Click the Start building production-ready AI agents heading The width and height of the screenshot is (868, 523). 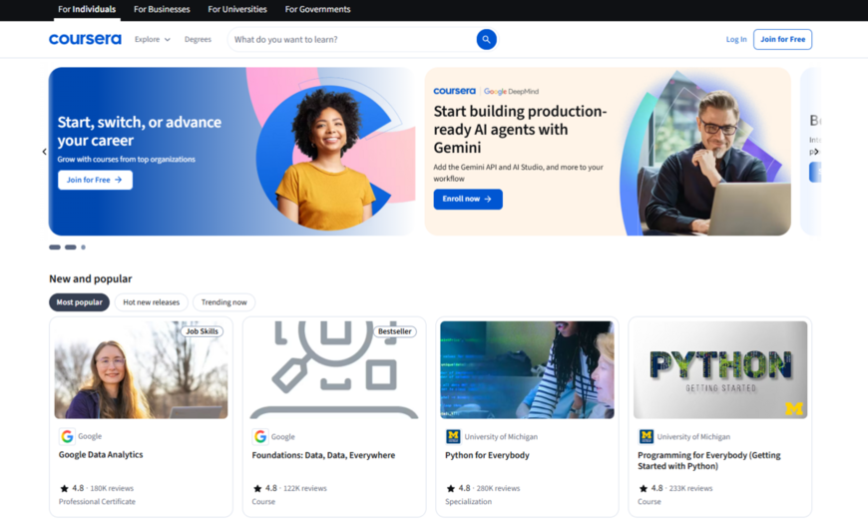coord(520,129)
